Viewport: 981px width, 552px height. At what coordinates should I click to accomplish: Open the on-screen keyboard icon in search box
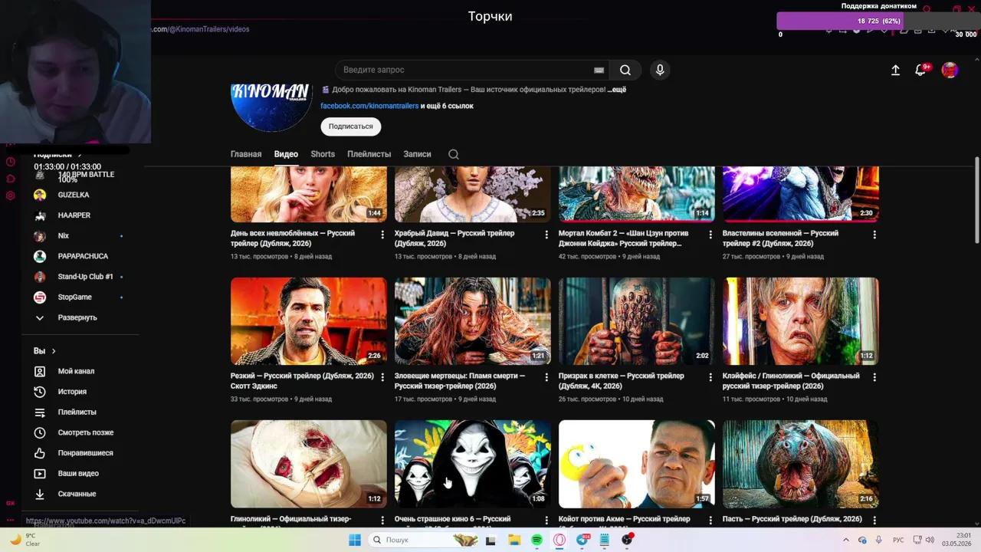point(599,70)
